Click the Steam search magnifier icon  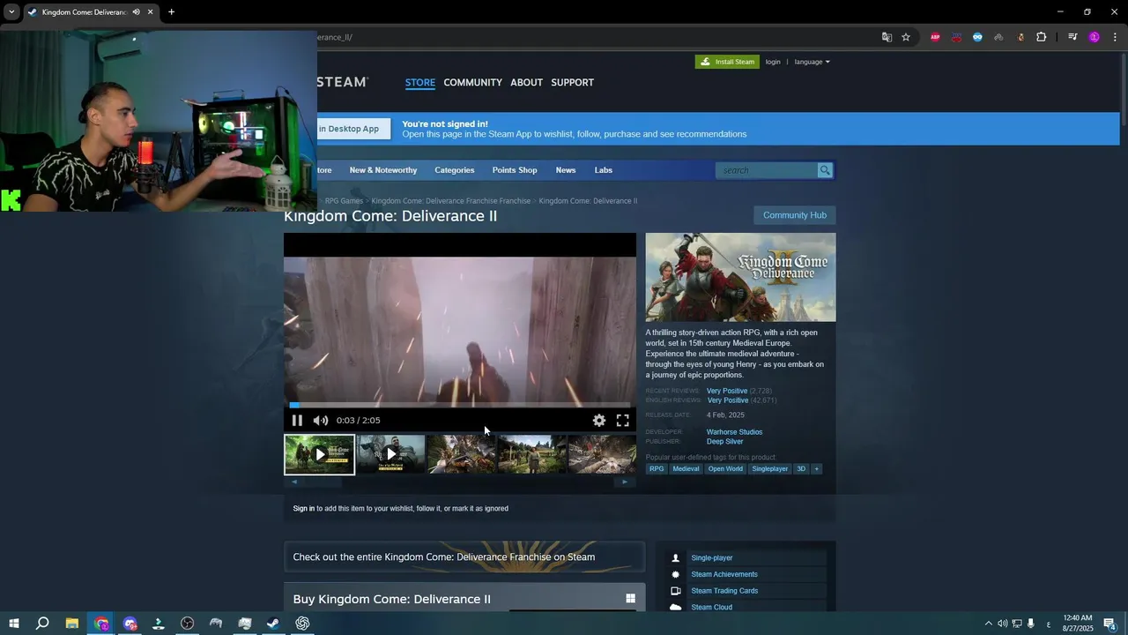(x=825, y=170)
